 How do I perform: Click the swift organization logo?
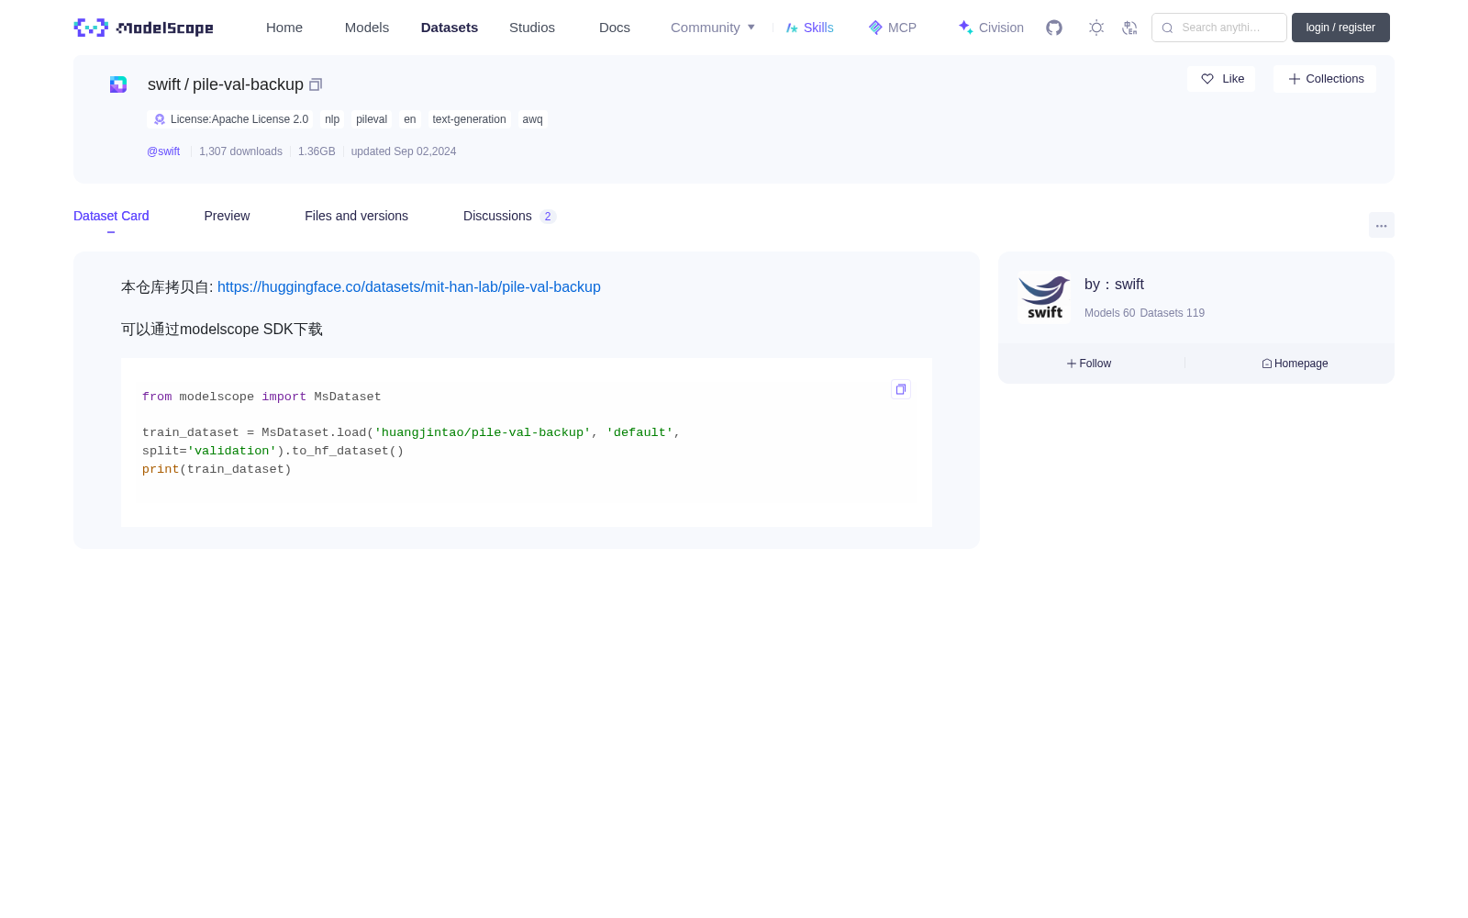pyautogui.click(x=1044, y=297)
